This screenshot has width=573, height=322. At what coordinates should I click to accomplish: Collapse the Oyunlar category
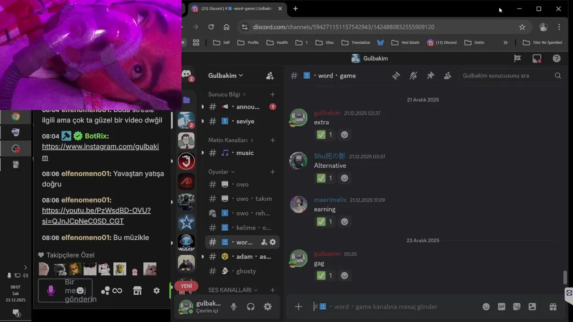coord(222,172)
